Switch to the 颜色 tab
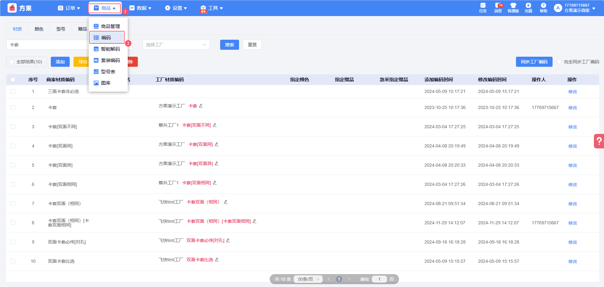Screen dimensions: 604x287 (39, 29)
